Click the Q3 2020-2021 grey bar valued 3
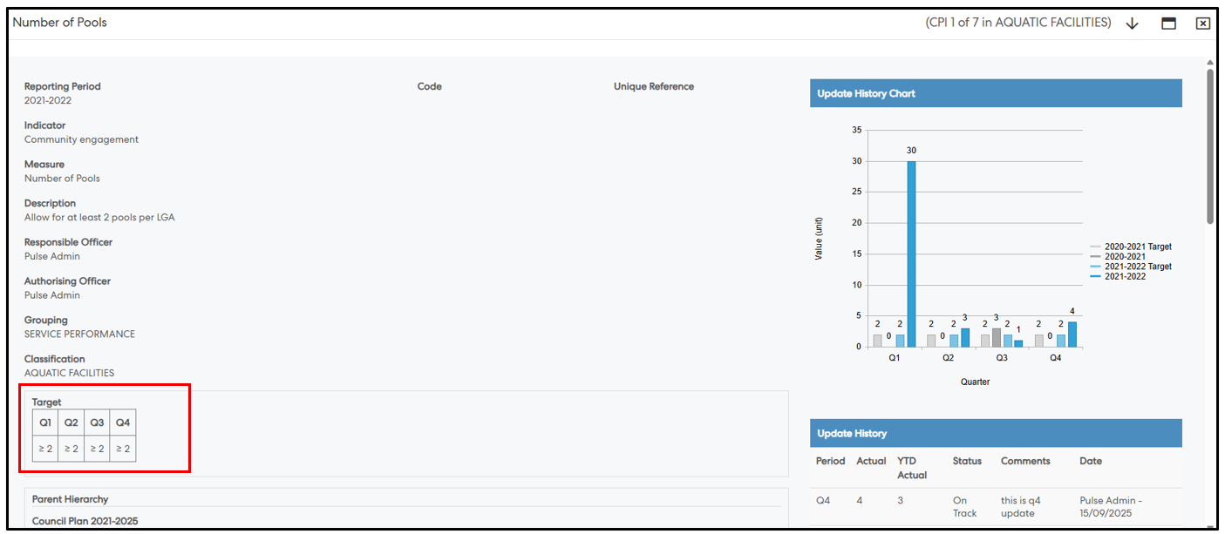The width and height of the screenshot is (1225, 534). coord(997,338)
